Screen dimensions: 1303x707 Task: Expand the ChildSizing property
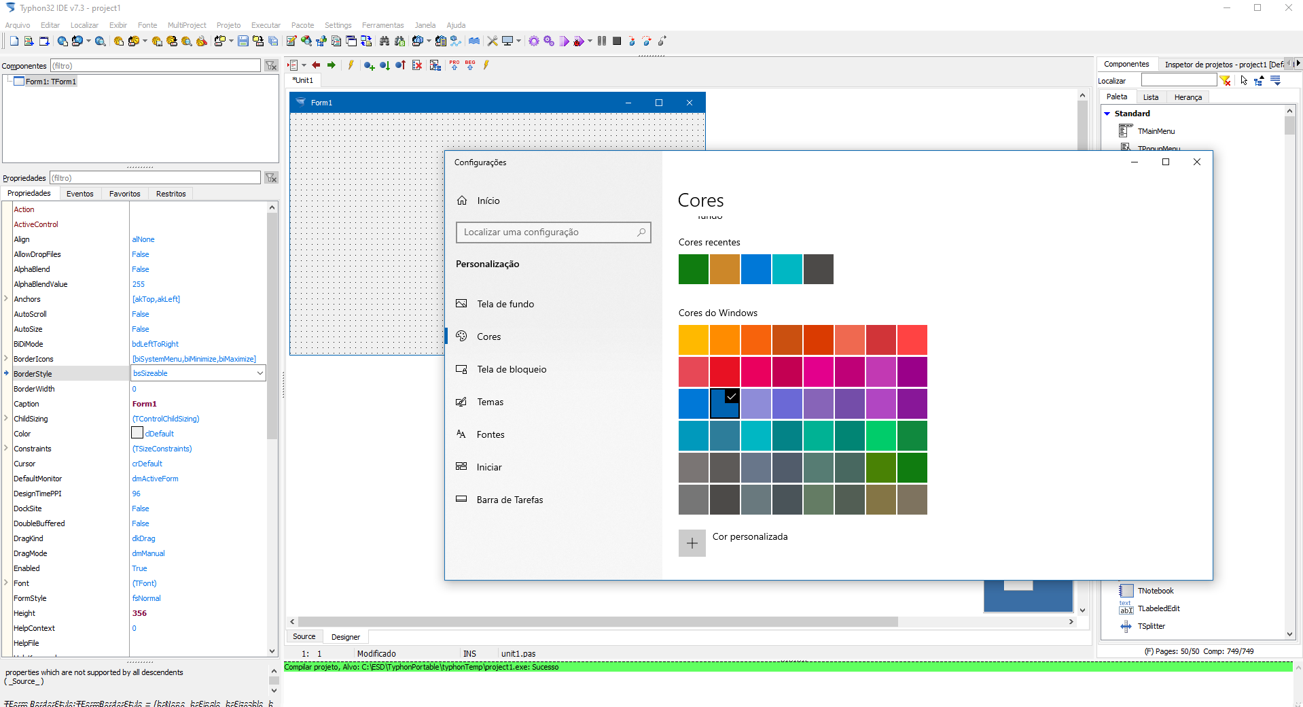tap(6, 418)
